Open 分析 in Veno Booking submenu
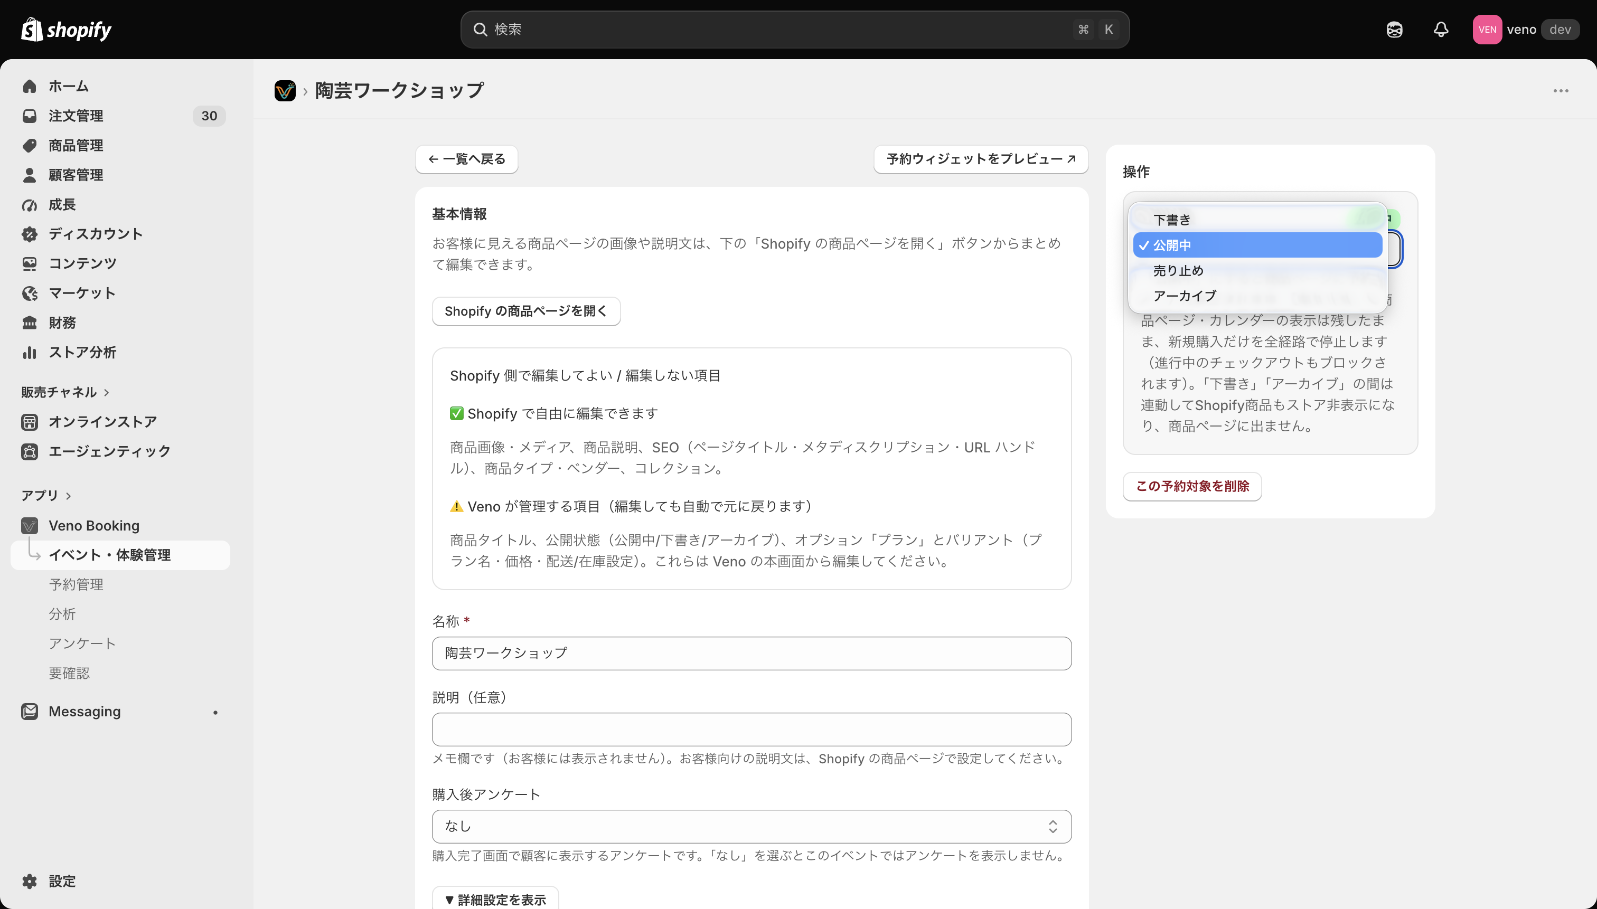 click(x=62, y=614)
